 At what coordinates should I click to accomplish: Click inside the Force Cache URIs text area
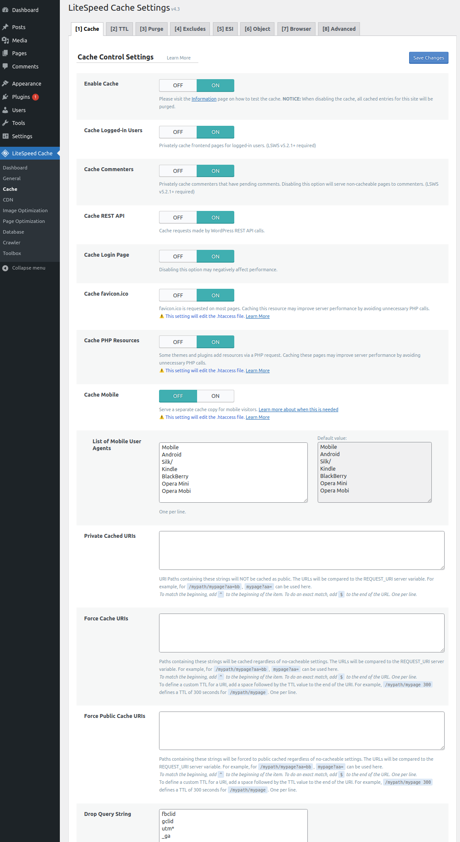point(302,633)
